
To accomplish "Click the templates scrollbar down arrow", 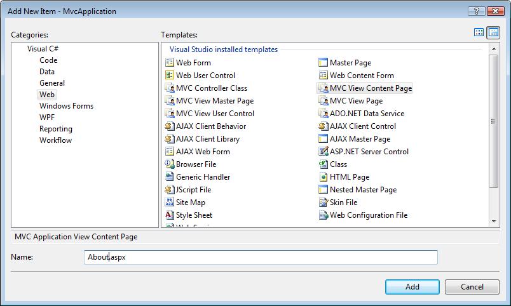I will pos(494,222).
